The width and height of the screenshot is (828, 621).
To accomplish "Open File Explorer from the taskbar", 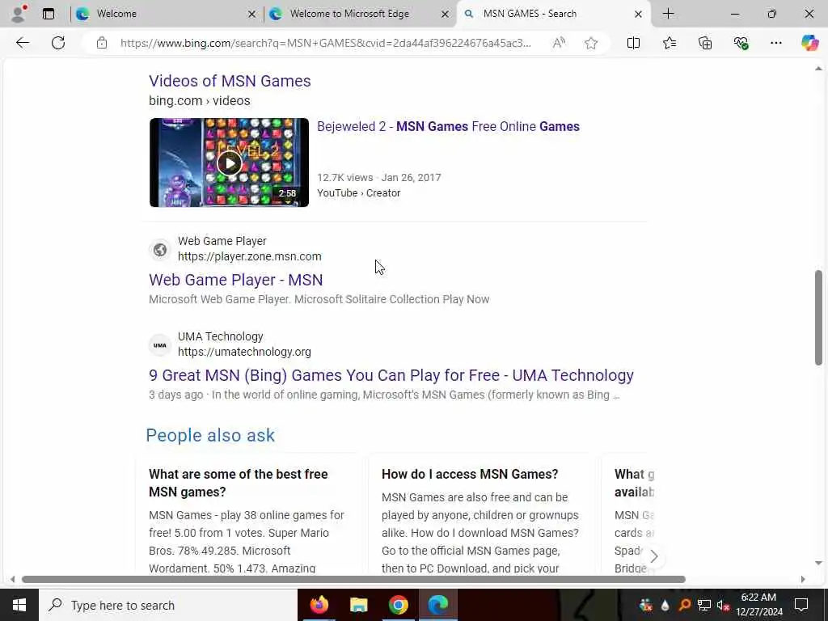I will pos(358,605).
